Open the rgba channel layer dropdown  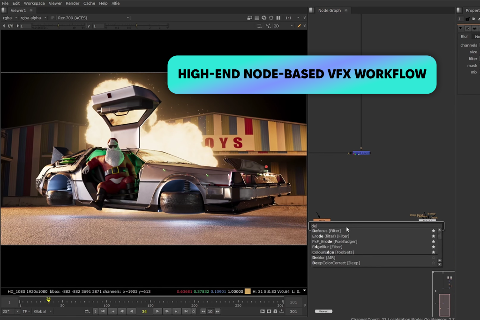coord(10,18)
